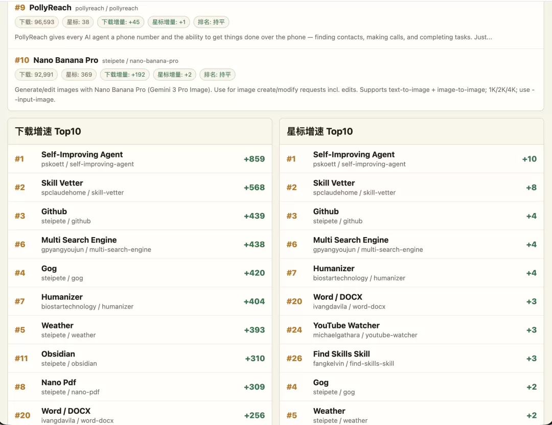Screen dimensions: 552x425
Task: Click fangkelvin / find-skills-skill path
Action: point(354,363)
